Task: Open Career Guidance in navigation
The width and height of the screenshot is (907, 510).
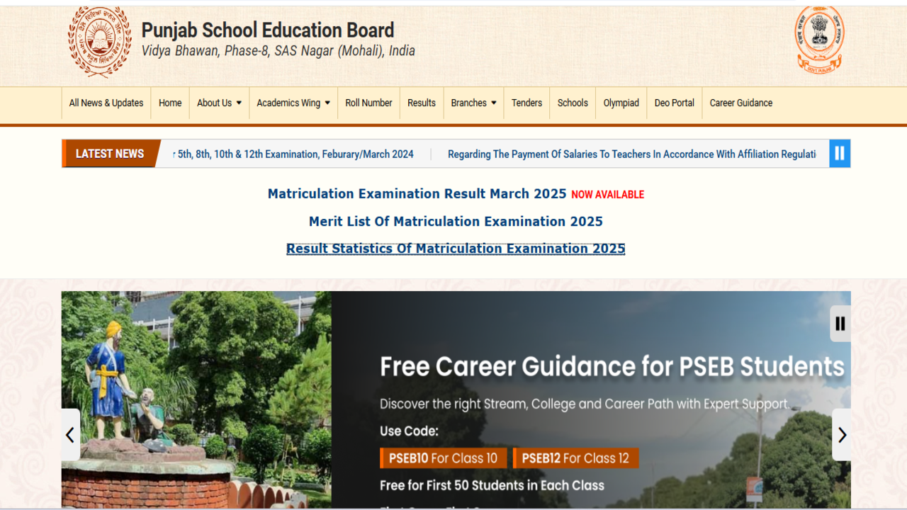Action: [x=741, y=103]
